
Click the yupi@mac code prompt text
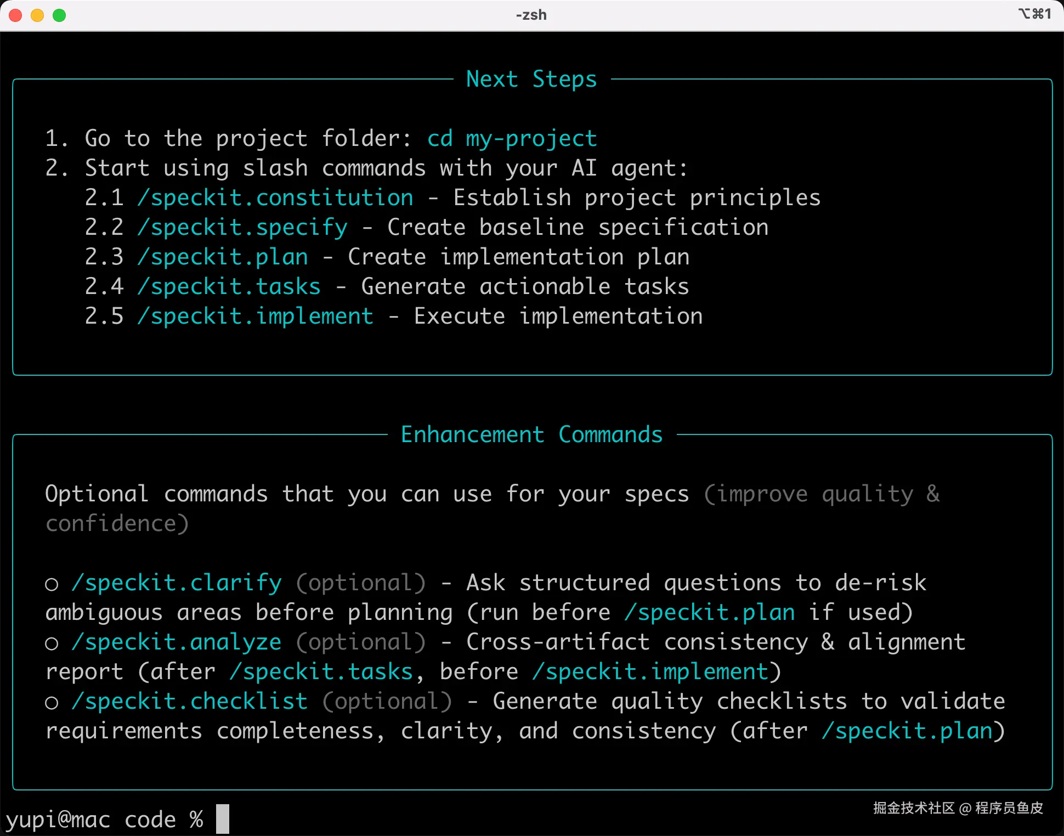coord(90,820)
